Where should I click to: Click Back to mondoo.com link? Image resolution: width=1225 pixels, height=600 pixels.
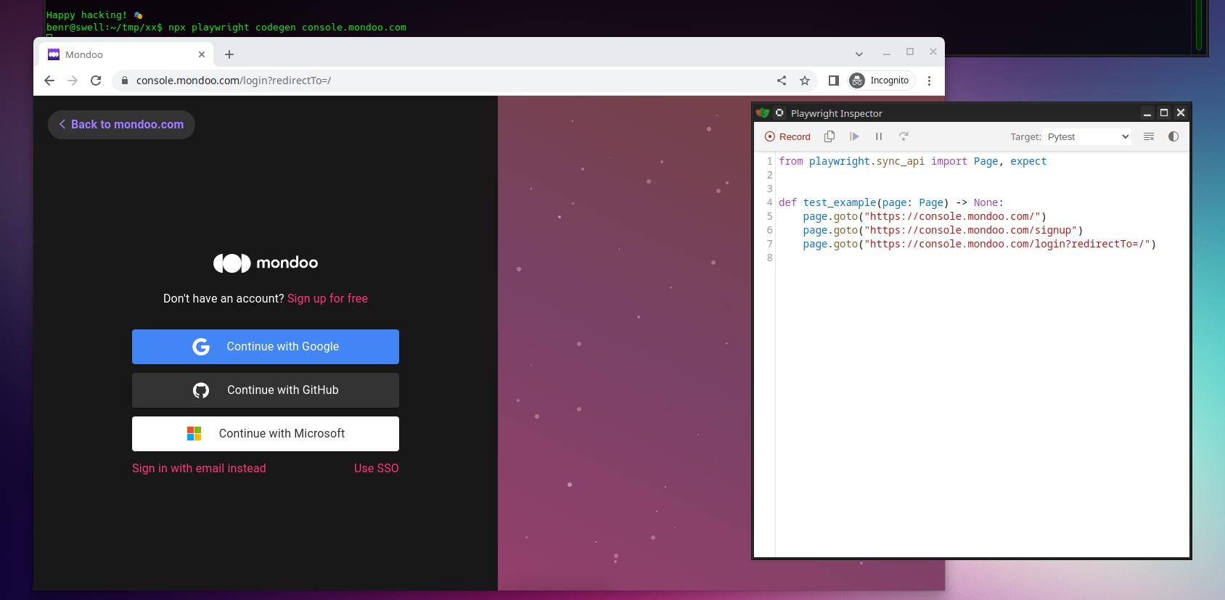coord(121,125)
